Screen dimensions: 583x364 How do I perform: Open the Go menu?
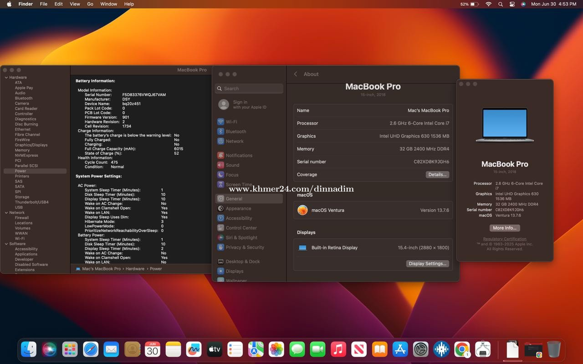click(90, 4)
